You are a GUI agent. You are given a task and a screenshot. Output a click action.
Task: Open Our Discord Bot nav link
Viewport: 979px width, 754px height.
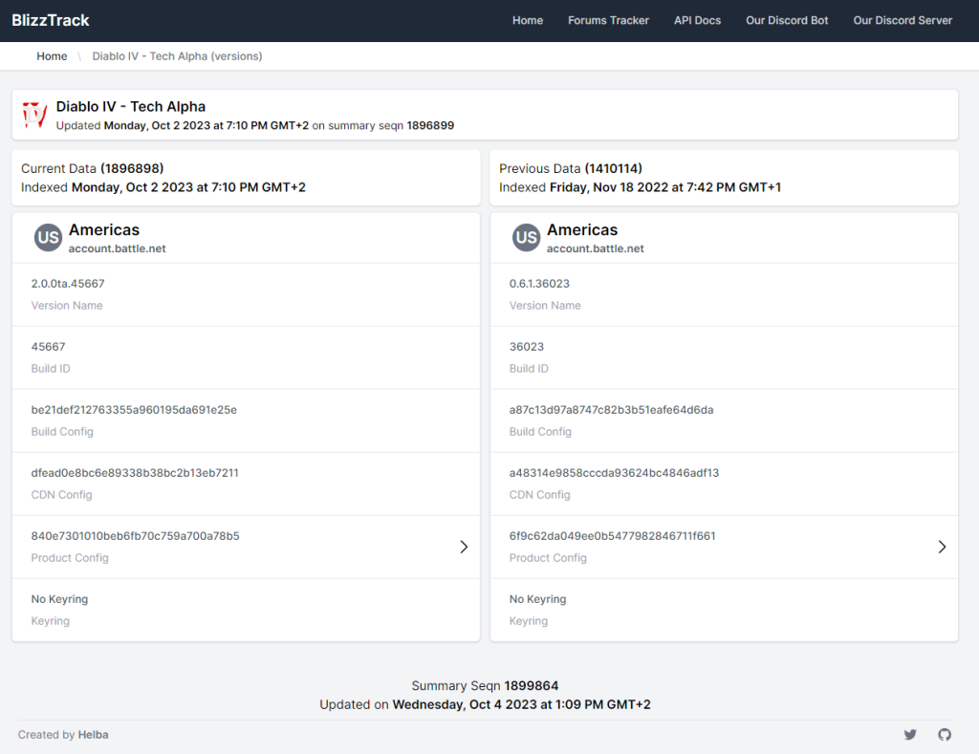(787, 20)
